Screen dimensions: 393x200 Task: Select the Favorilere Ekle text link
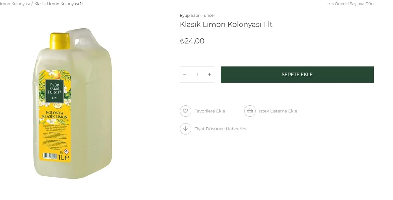coord(209,111)
